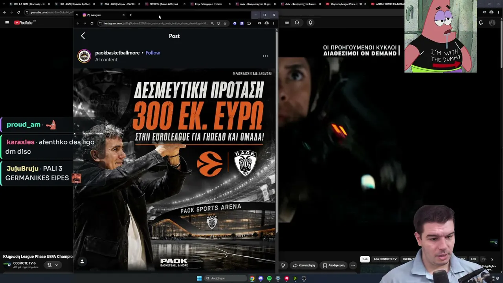503x283 pixels.
Task: Select the Instagram browser tab
Action: click(x=103, y=15)
